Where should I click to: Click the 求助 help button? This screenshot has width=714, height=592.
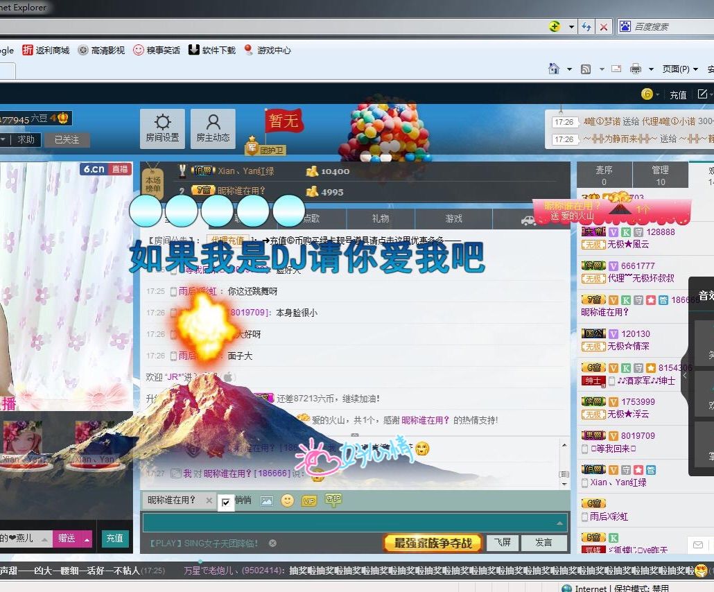coord(26,139)
